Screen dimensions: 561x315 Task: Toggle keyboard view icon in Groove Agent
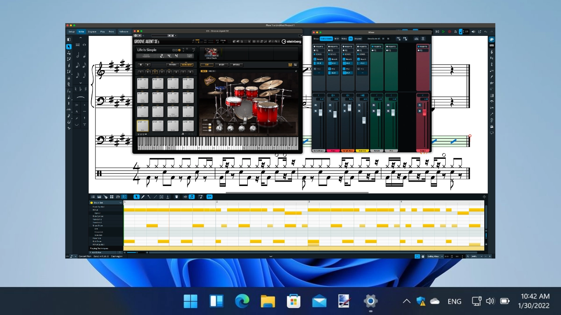tap(290, 65)
